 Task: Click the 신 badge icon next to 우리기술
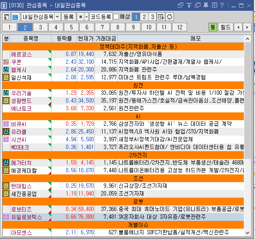[6, 93]
